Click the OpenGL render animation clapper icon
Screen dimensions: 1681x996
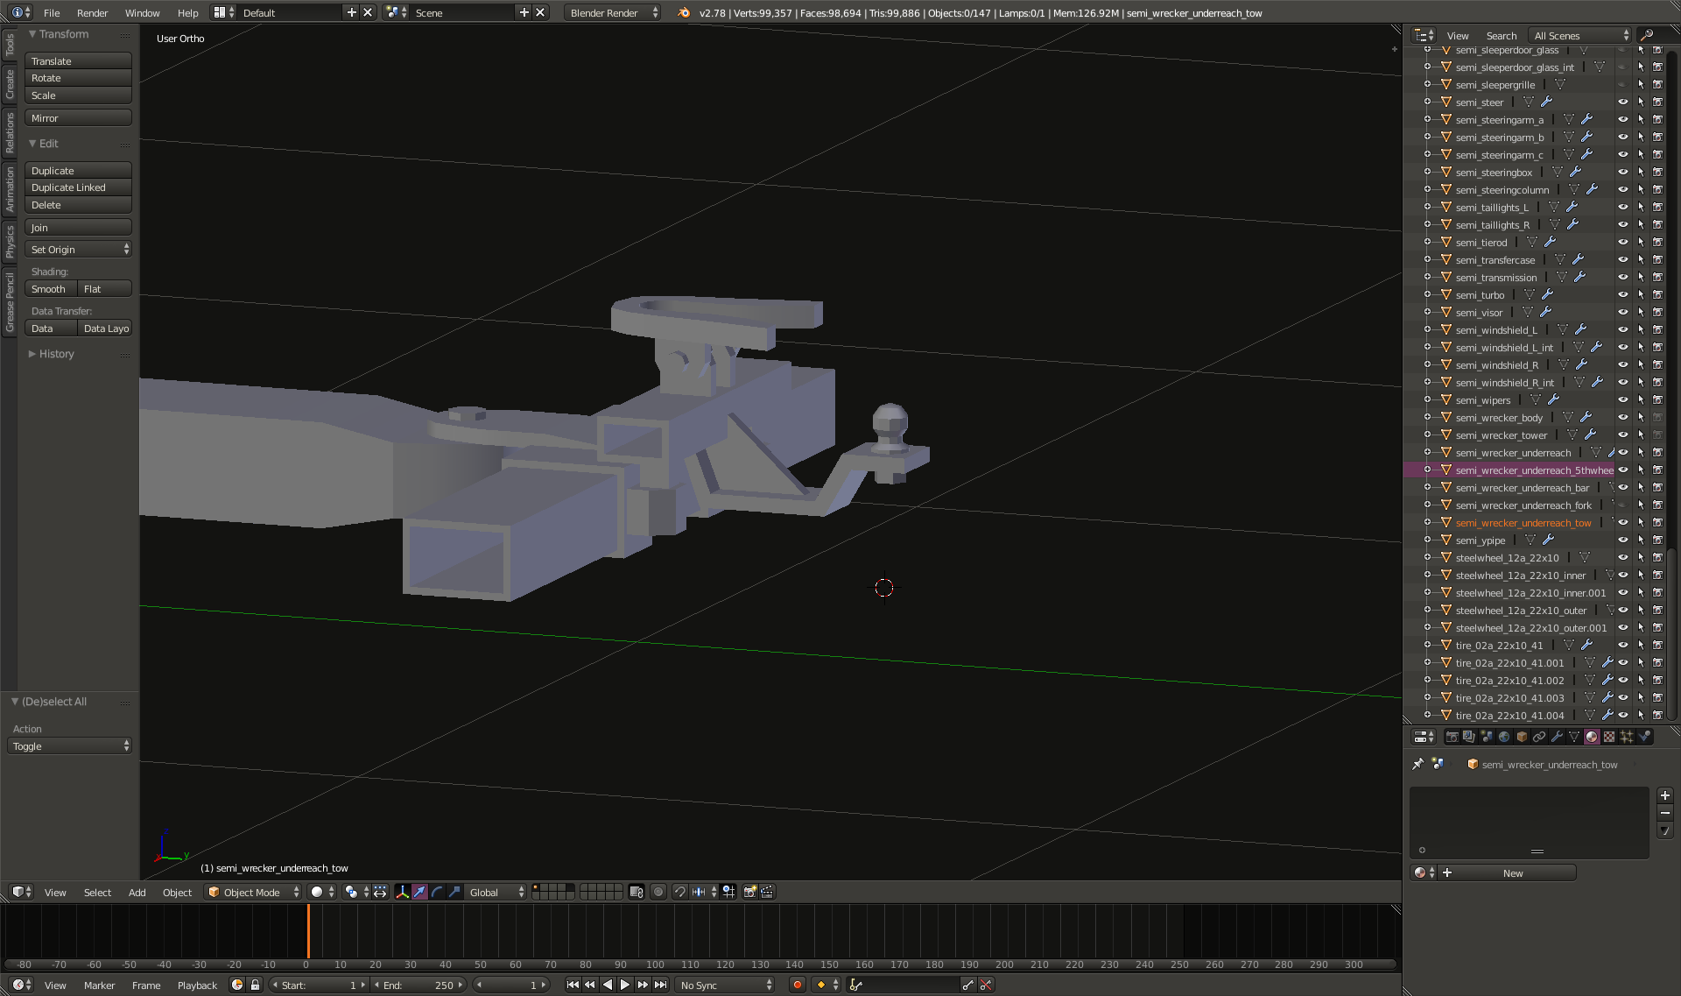[x=767, y=892]
